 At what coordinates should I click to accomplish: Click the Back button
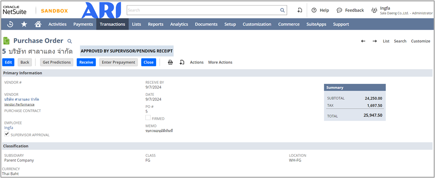pos(25,62)
